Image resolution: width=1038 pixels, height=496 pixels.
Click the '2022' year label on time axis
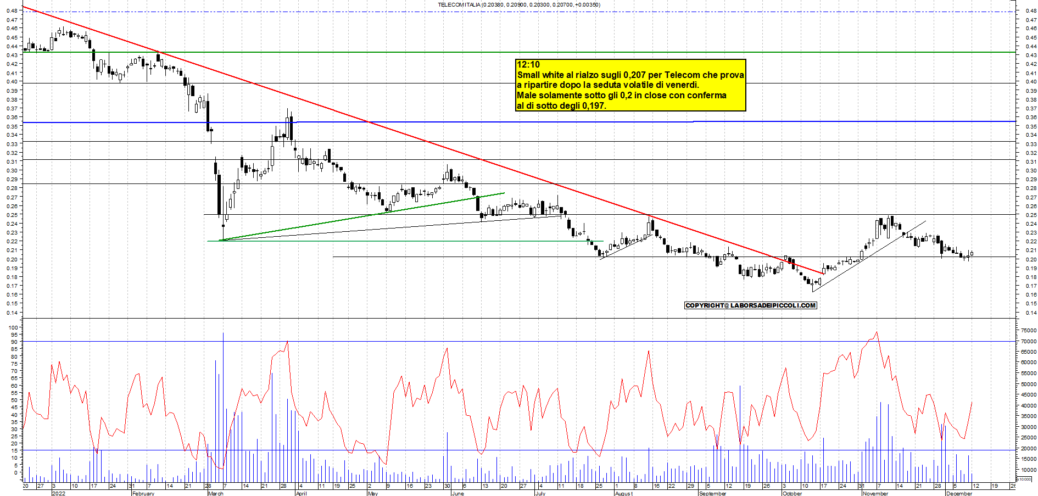58,493
